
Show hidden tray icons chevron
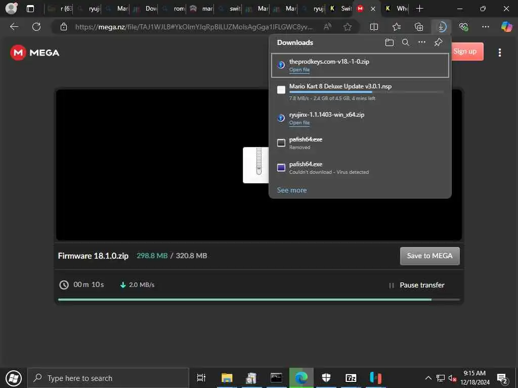click(428, 378)
